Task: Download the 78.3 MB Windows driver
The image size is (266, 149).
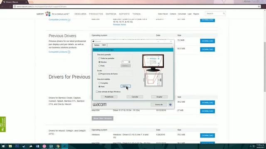Action: [207, 135]
